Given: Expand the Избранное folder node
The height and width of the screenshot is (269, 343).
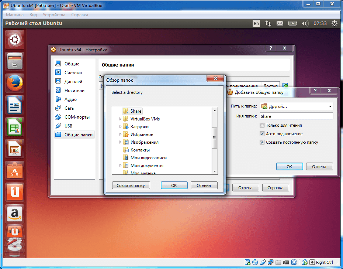Looking at the screenshot, I should pos(120,134).
